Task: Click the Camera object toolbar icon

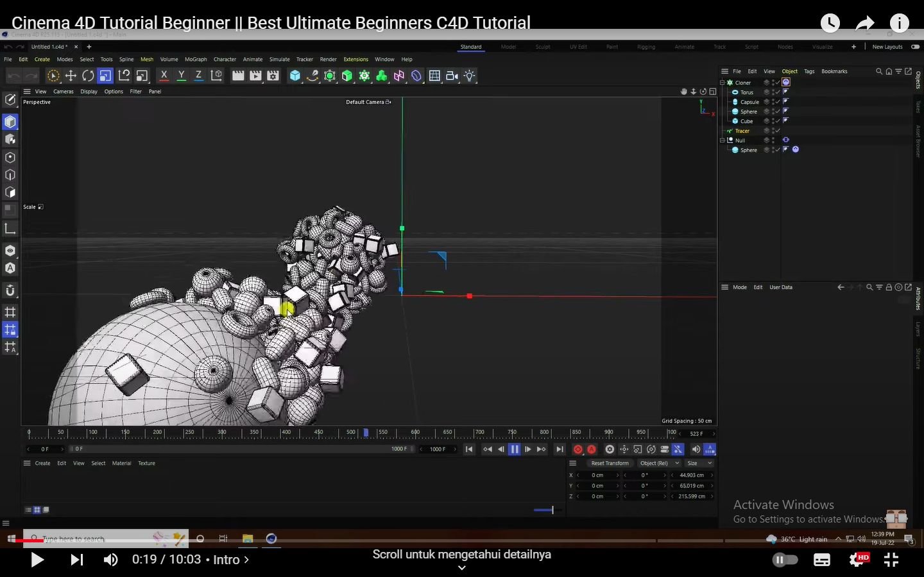Action: 452,76
